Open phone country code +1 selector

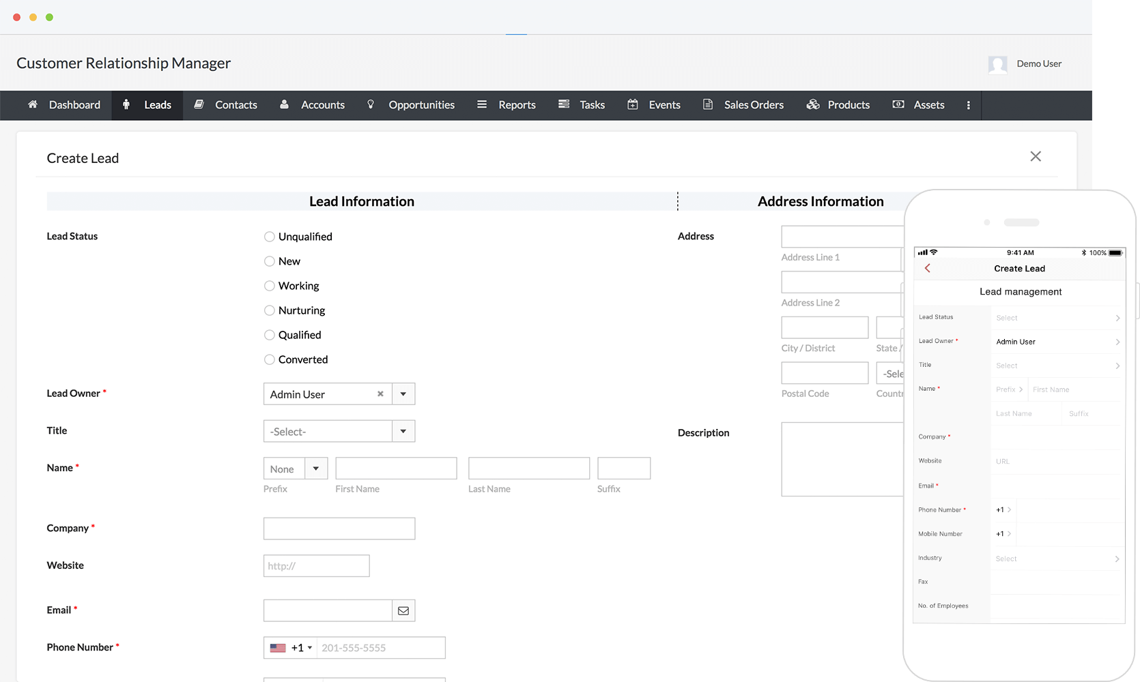coord(291,648)
